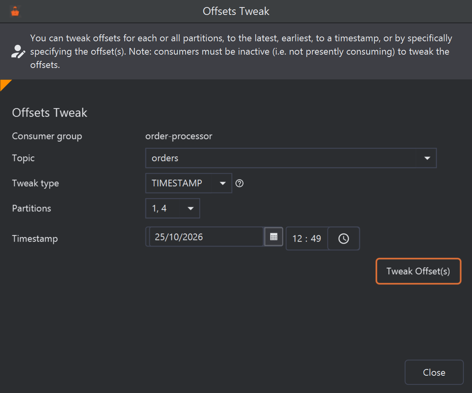Click the Tweak Offset(s) button
This screenshot has width=472, height=393.
click(x=419, y=271)
